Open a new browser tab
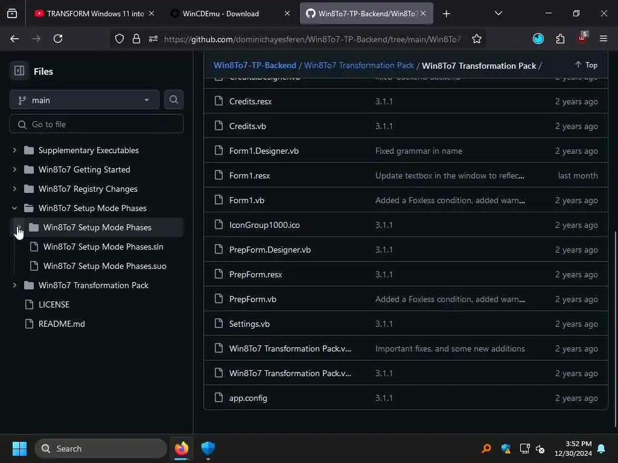The width and height of the screenshot is (618, 463). click(446, 14)
